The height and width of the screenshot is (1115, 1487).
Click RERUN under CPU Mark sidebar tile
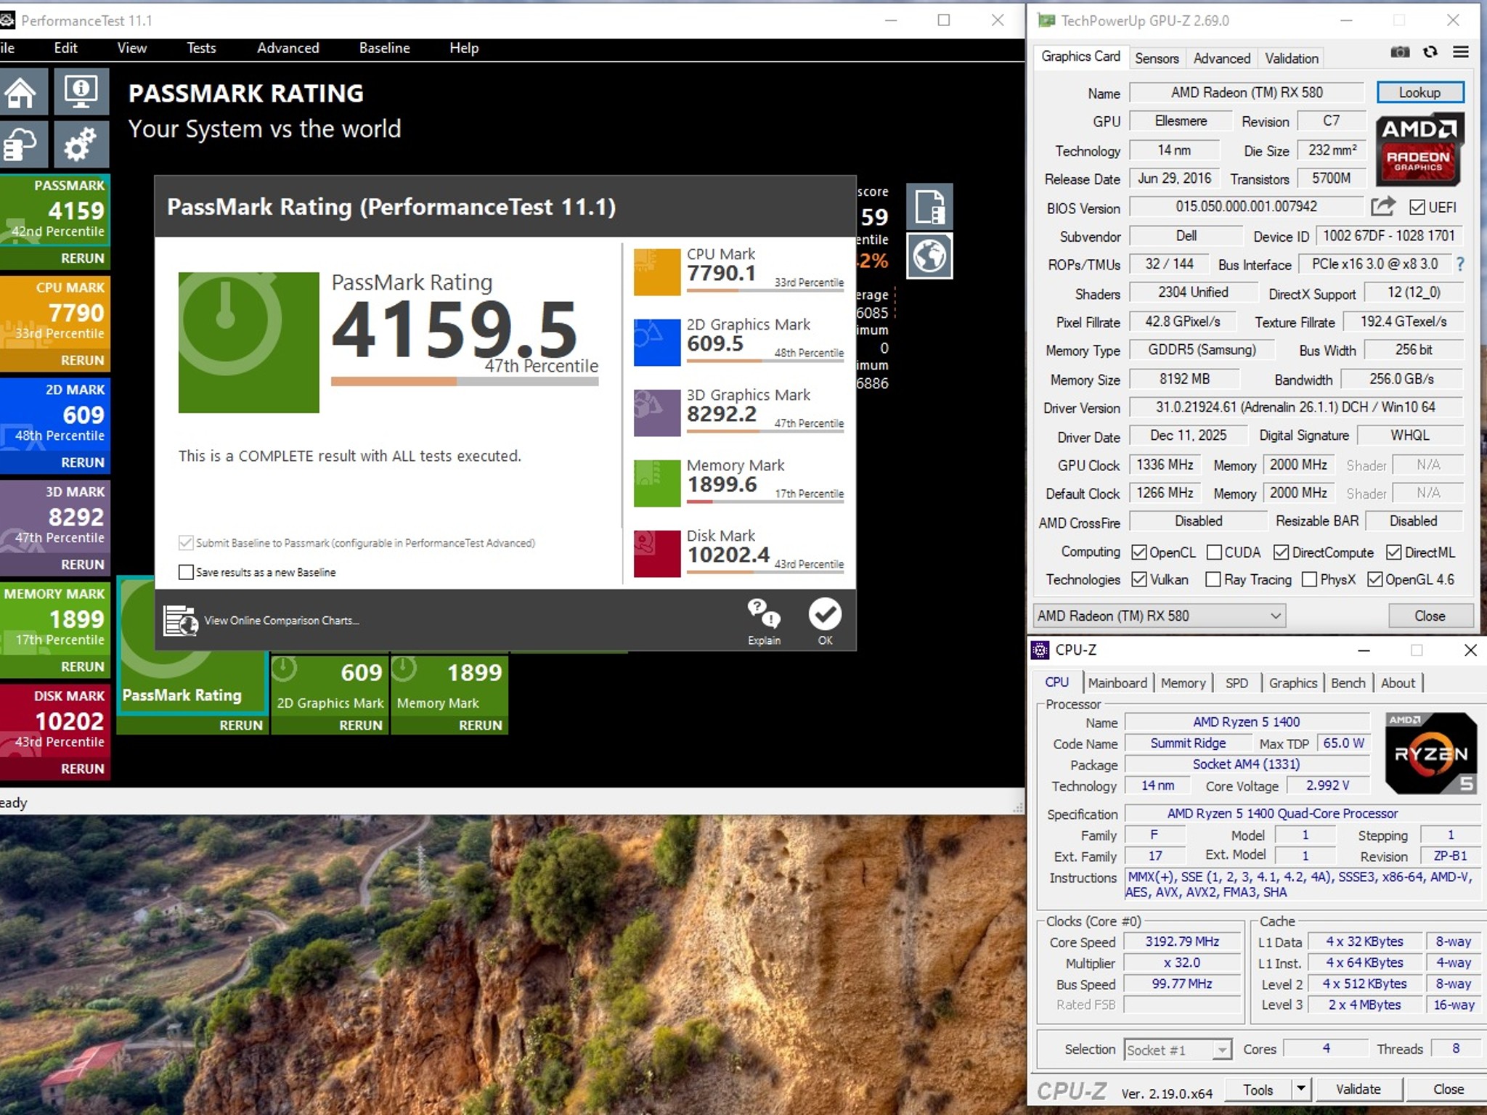coord(83,360)
